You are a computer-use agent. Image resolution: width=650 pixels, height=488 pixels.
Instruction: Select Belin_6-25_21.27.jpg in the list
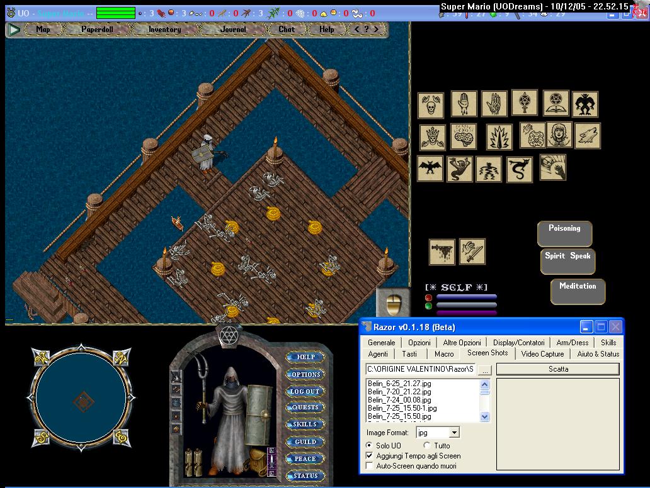click(399, 384)
